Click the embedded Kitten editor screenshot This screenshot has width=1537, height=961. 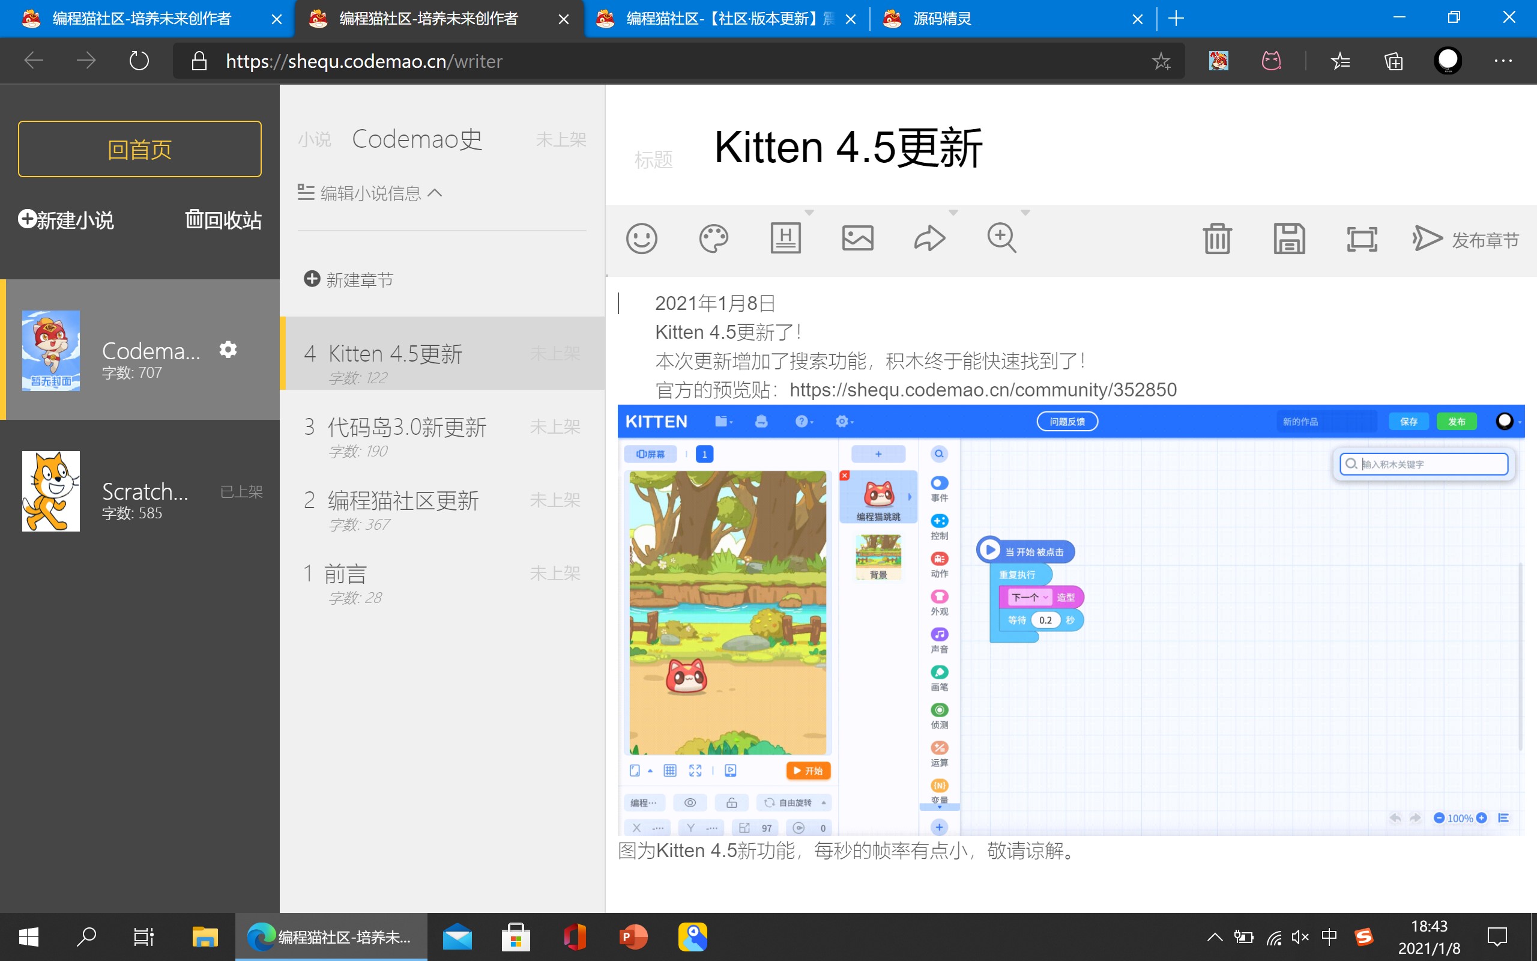point(1071,620)
